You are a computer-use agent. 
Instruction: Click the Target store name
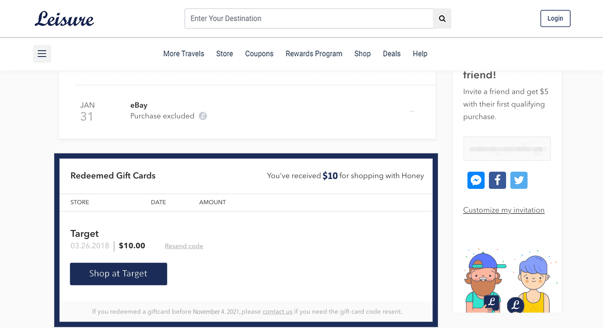84,234
